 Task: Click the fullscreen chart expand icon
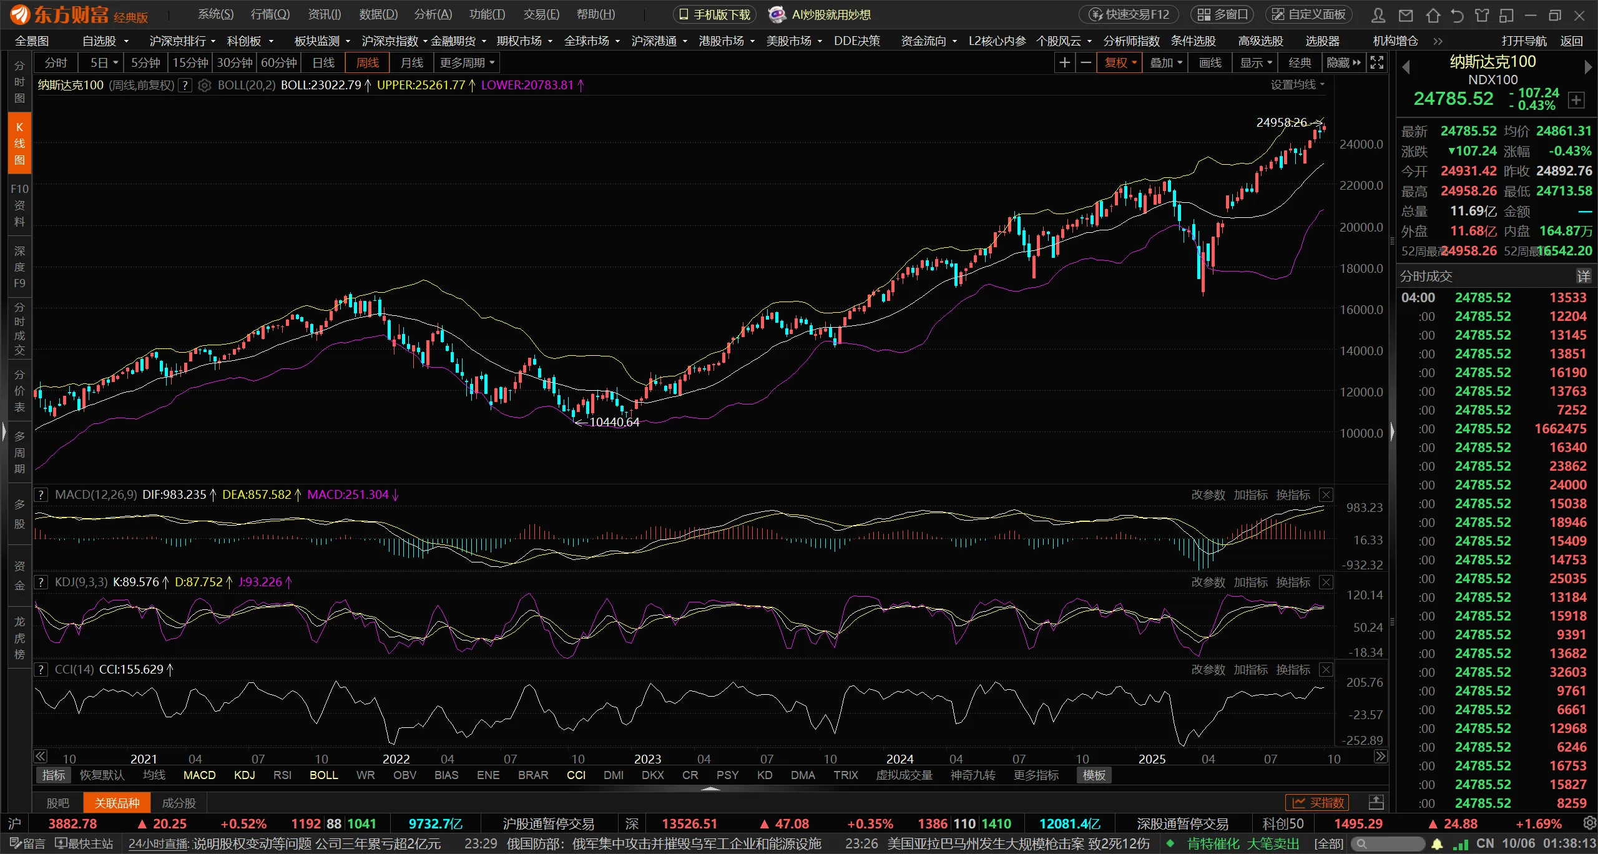(x=1377, y=62)
